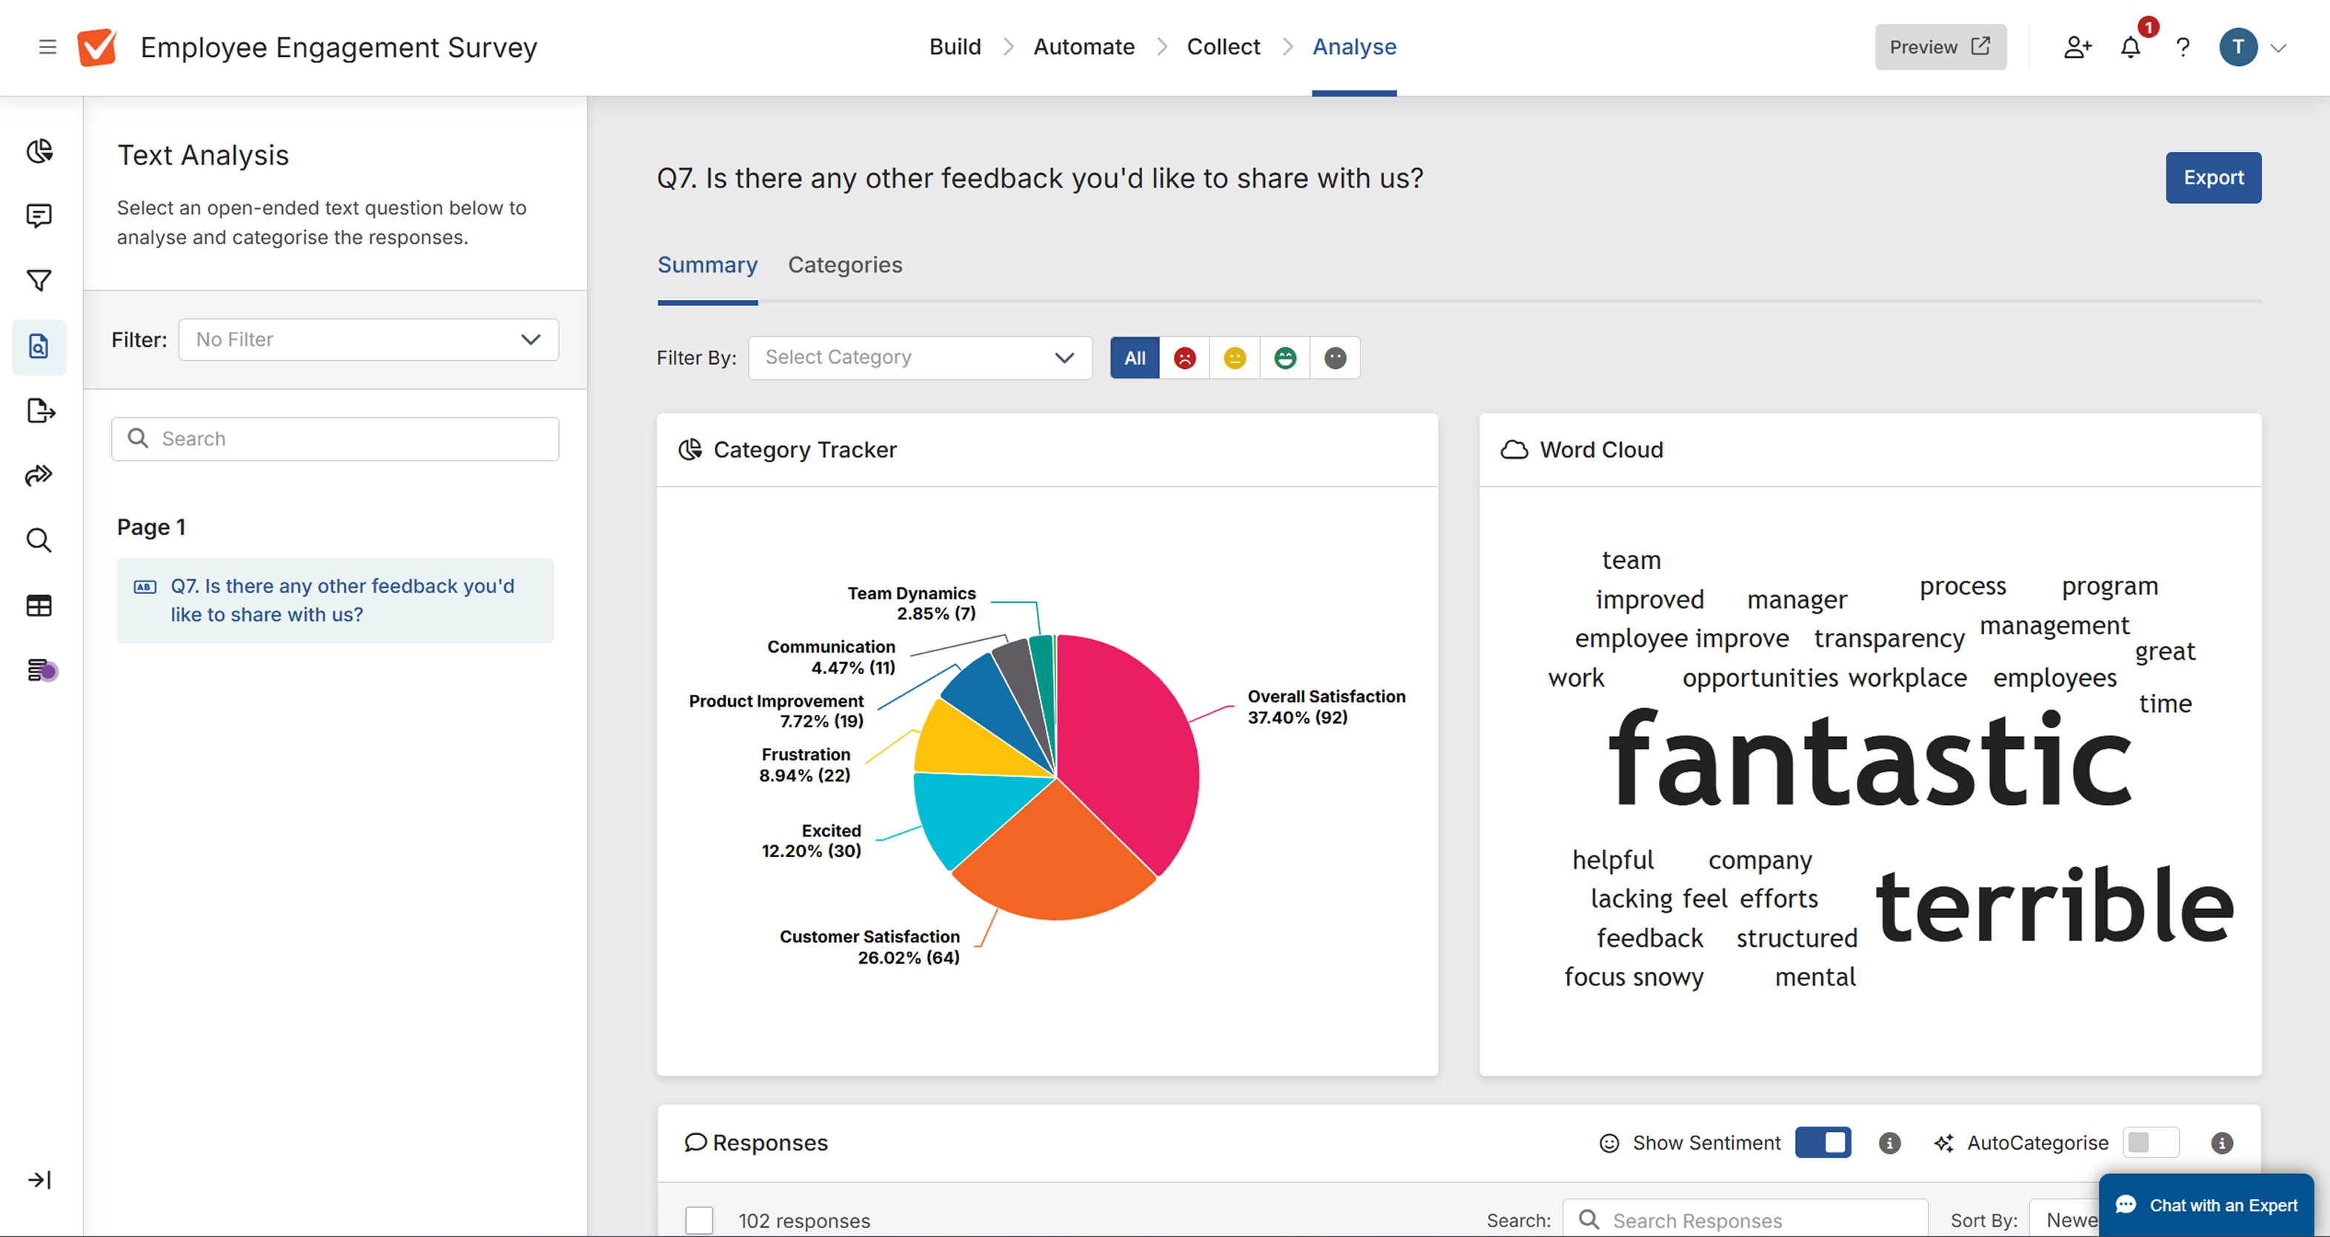Click the Overall Satisfaction pink pie slice

(x=1131, y=742)
